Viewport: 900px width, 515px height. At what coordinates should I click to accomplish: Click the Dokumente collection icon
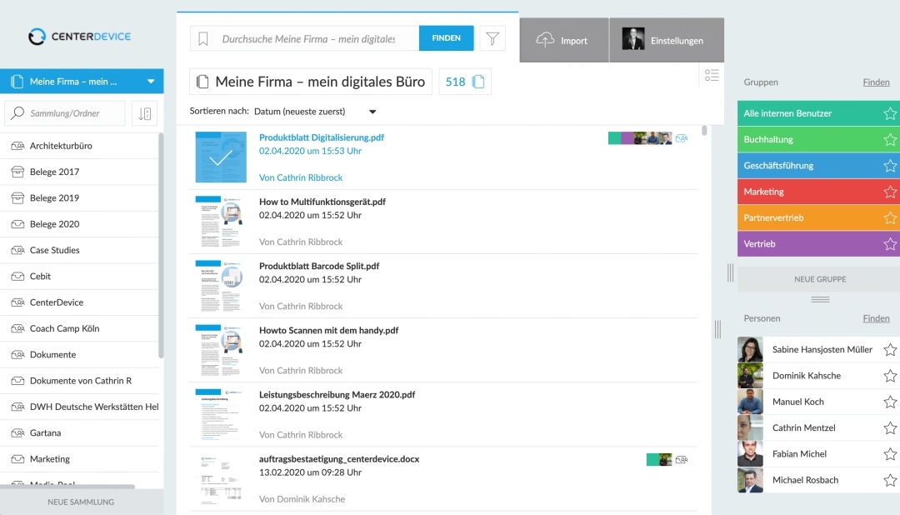[17, 355]
